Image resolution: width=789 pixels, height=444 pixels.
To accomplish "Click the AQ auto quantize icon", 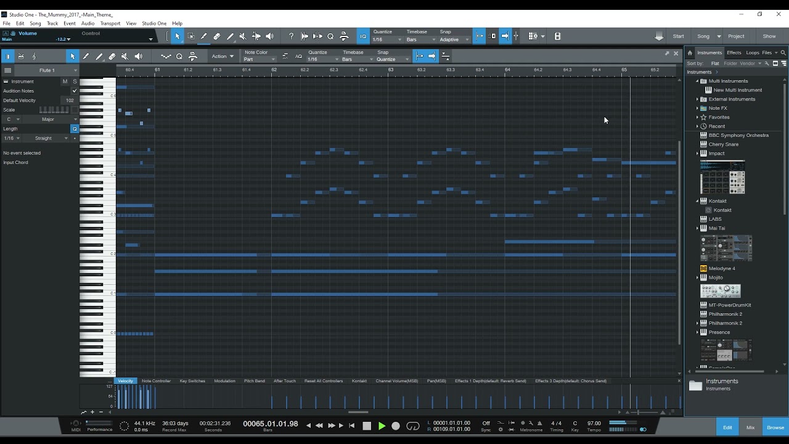I will tap(298, 56).
